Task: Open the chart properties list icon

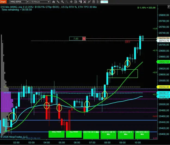Action: (98, 2)
